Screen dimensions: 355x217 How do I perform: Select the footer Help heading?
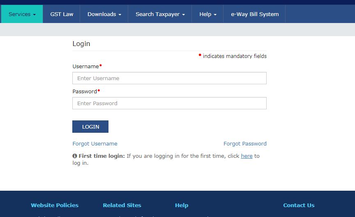tap(182, 205)
